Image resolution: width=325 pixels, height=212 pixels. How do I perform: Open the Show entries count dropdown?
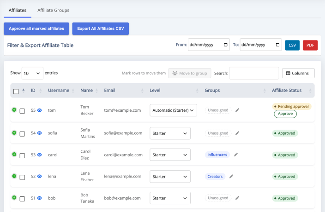tap(32, 73)
